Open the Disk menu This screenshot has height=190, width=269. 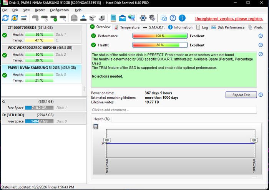click(x=15, y=10)
